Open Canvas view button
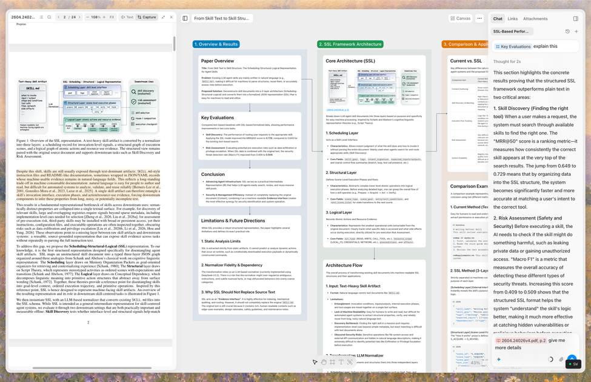 [x=460, y=18]
